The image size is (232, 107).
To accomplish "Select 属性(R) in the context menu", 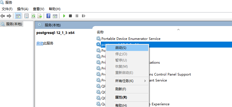I will pyautogui.click(x=121, y=97).
